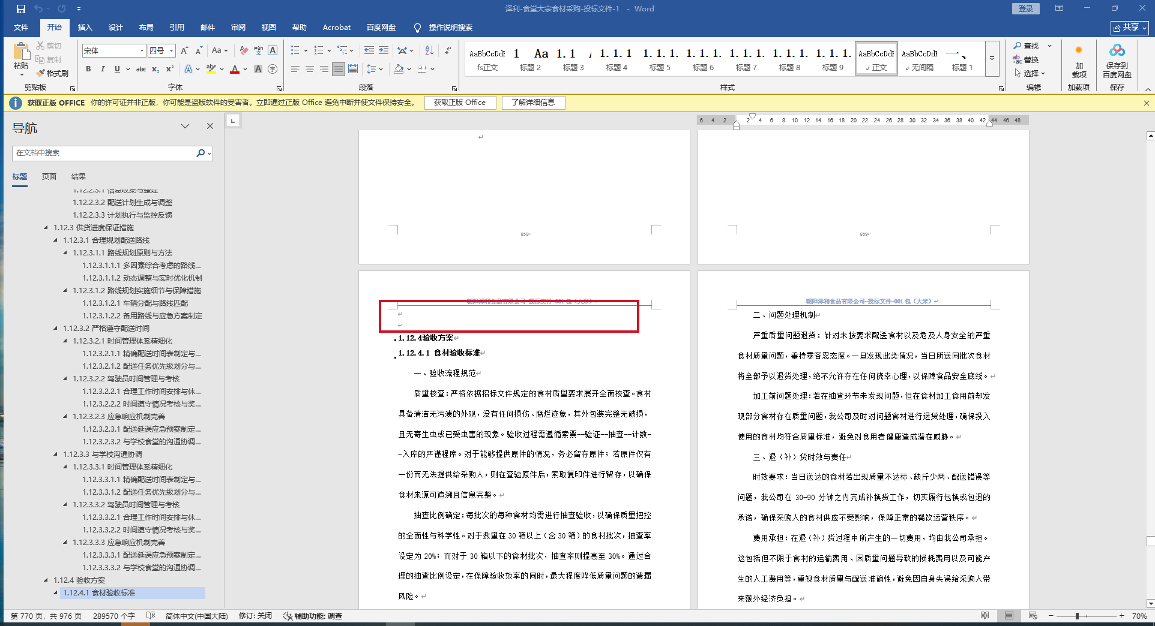Apply the 无间隔 style
The image size is (1155, 626).
(x=919, y=59)
